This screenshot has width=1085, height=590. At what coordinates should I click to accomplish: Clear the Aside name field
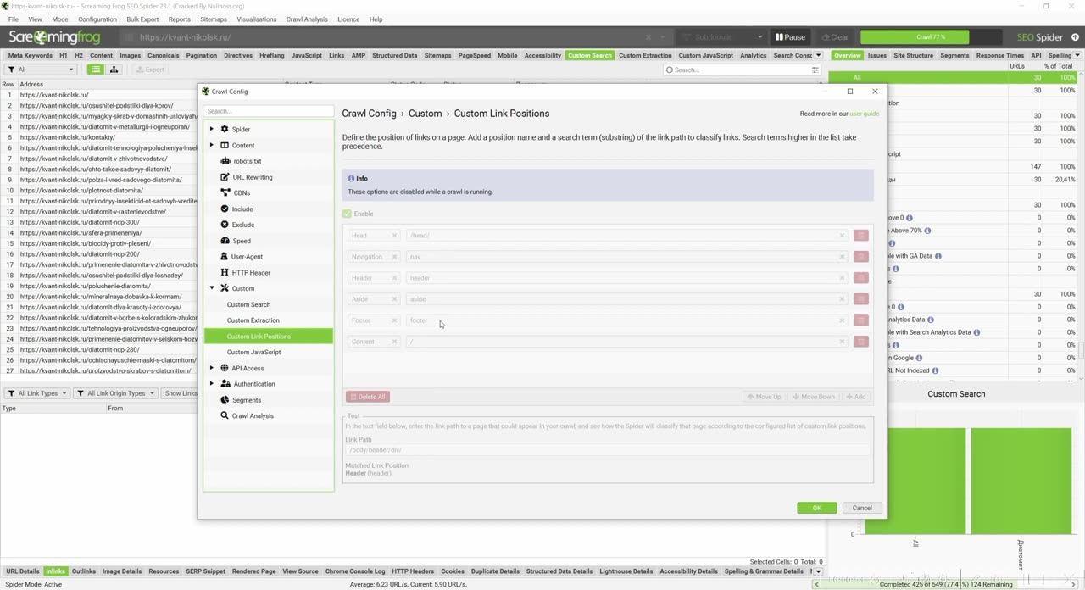(x=394, y=299)
